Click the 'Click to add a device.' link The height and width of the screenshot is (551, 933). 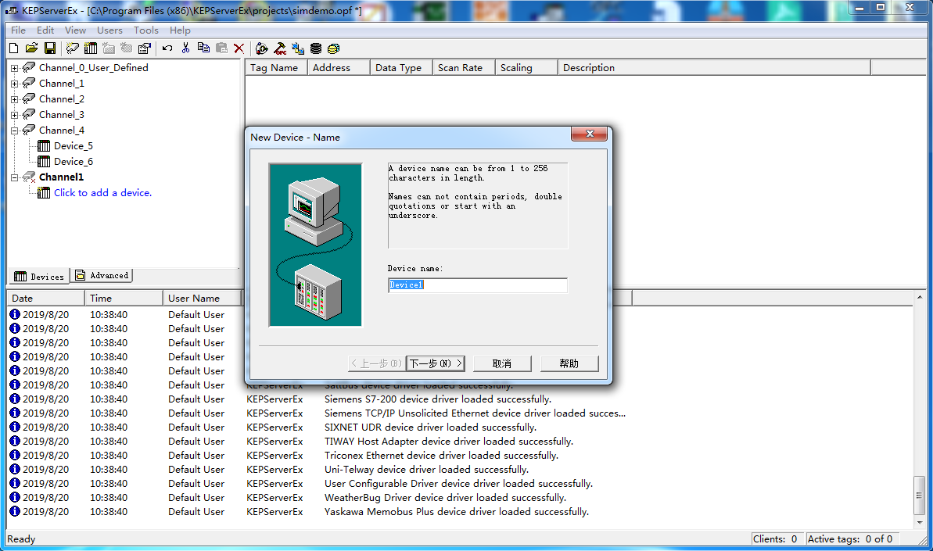tap(103, 192)
